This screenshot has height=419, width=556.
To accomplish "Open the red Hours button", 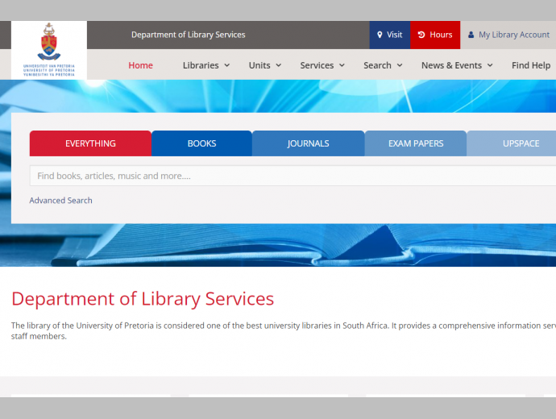I will [435, 35].
